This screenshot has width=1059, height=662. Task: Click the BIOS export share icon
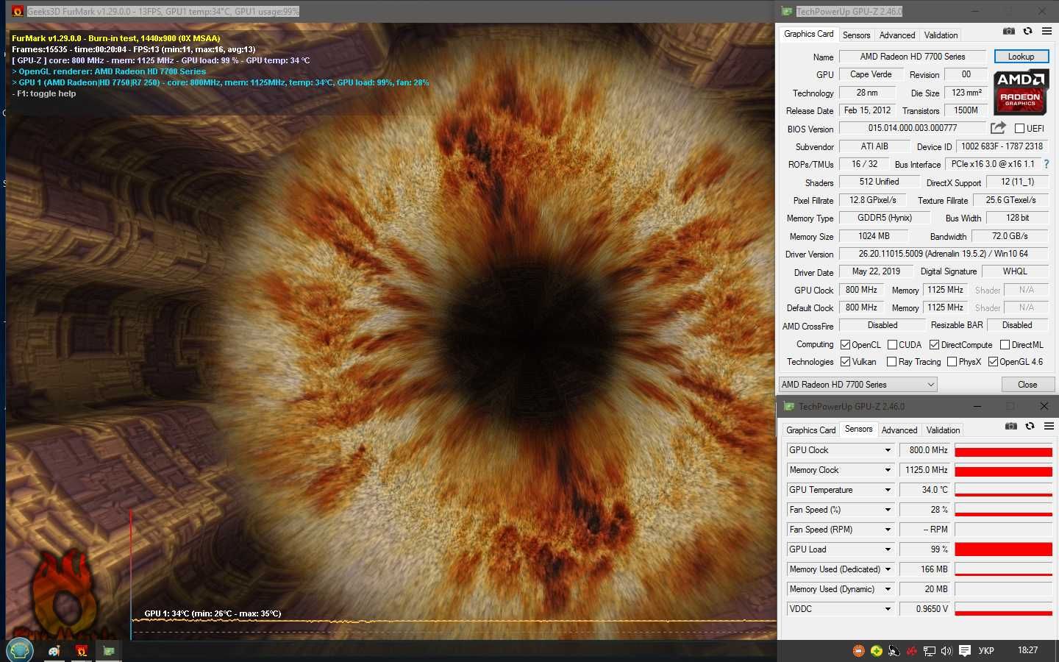(998, 128)
